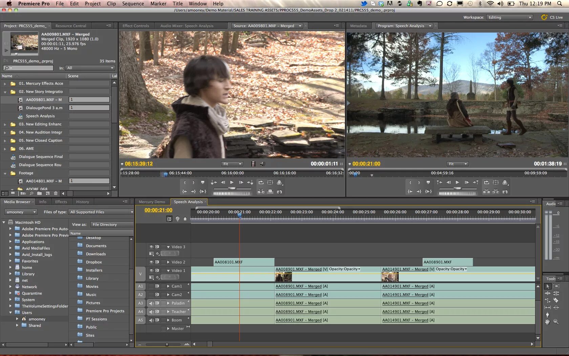Open the Workspace Editing dropdown
Viewport: 569px width, 356px height.
[x=510, y=17]
